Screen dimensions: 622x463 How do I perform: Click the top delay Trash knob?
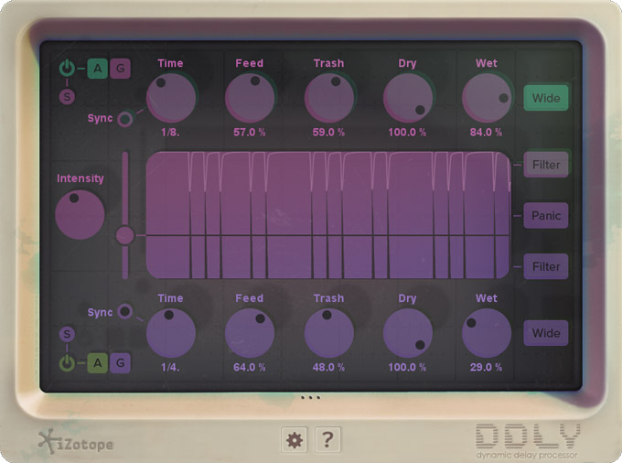[x=329, y=98]
